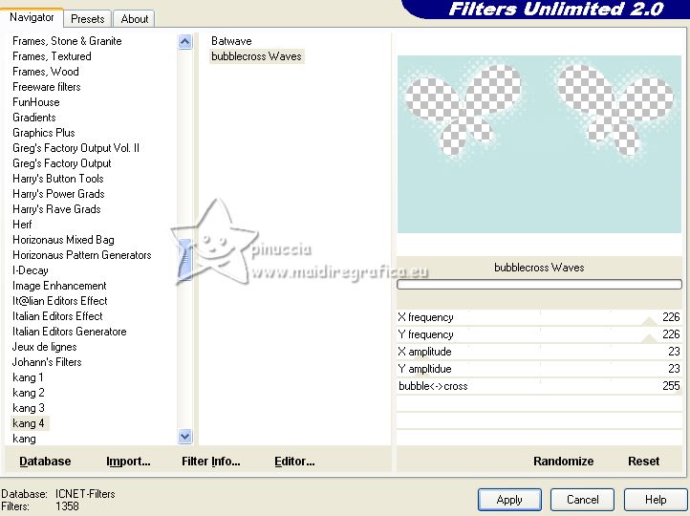This screenshot has height=516, width=690.
Task: Click Import... button
Action: 128,461
